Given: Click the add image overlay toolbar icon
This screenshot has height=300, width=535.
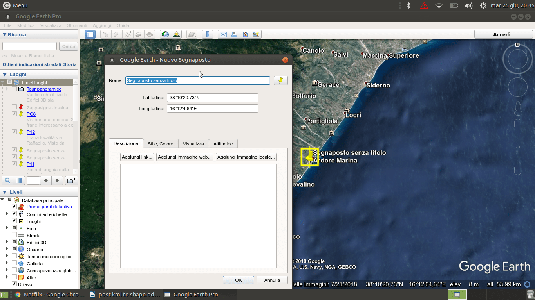Looking at the screenshot, I should (x=139, y=34).
